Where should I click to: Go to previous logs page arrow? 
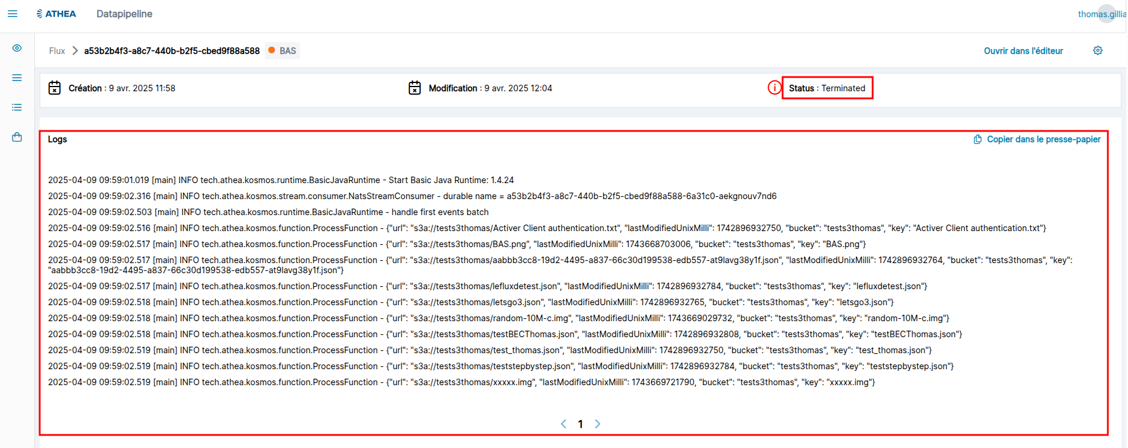coord(563,424)
